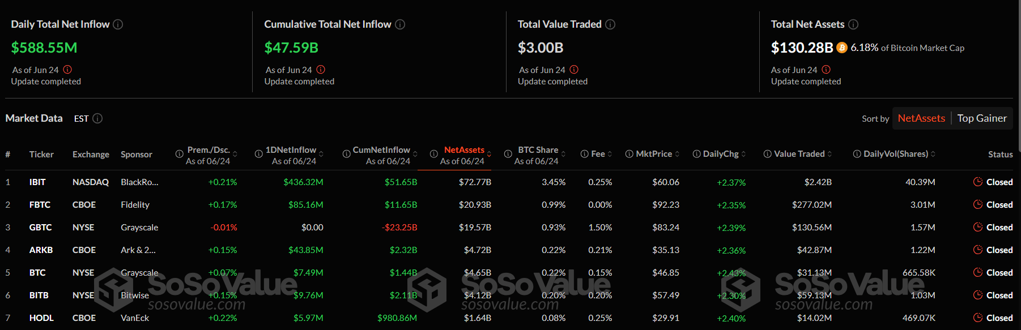Switch sorting to Top Gainer

click(982, 118)
